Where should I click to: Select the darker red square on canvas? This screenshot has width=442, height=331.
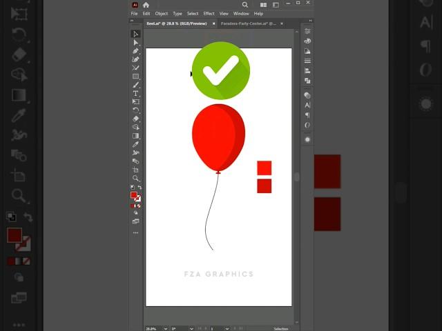[x=265, y=186]
